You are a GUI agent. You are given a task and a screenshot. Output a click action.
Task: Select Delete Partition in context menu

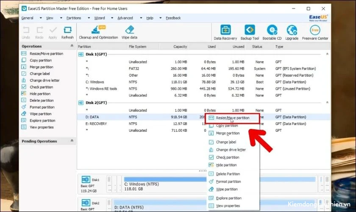(233, 174)
